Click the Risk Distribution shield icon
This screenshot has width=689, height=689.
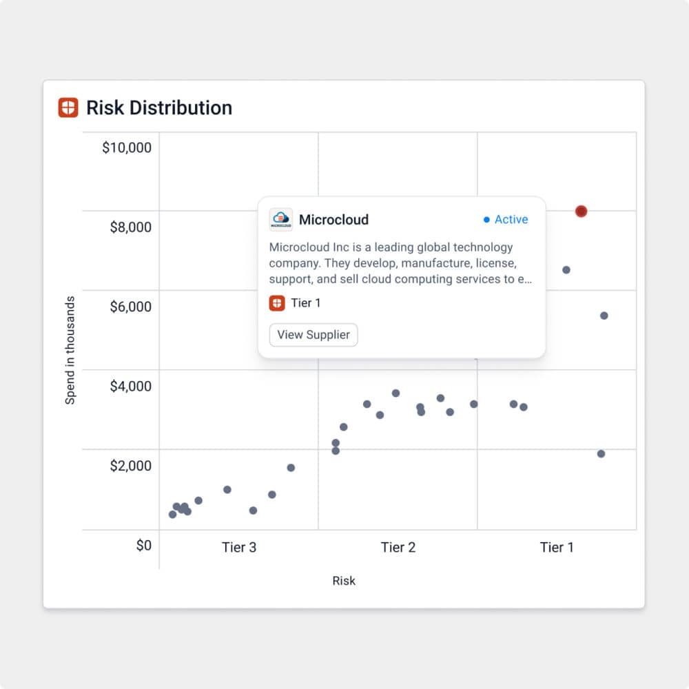(x=68, y=107)
